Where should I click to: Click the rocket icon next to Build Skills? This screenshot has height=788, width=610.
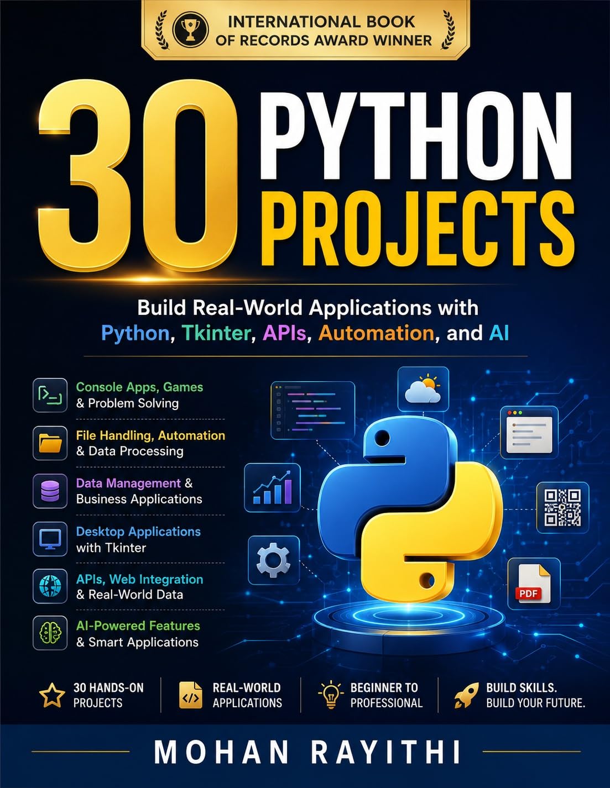coord(466,695)
